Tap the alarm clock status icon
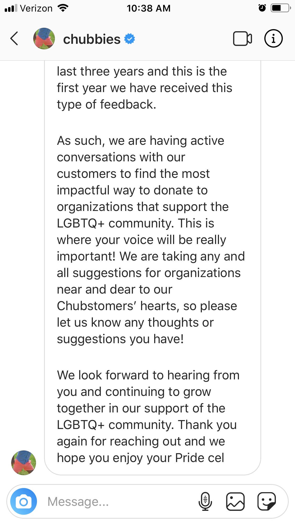Viewport: 295px width, 525px height. pos(262,8)
